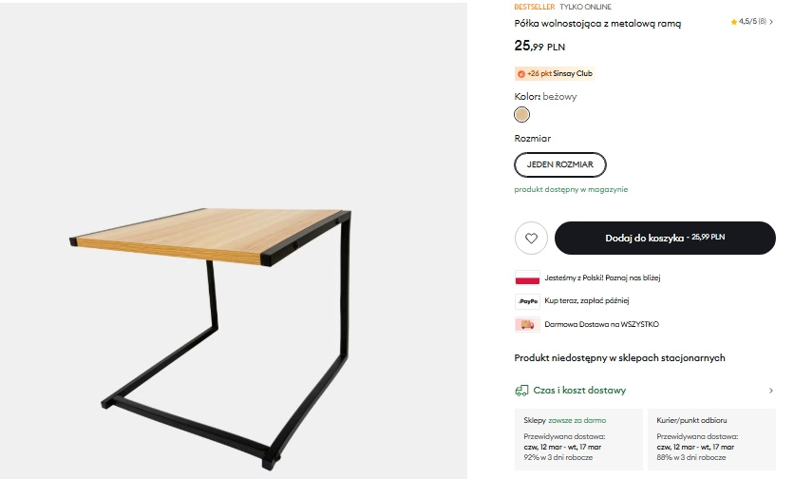The image size is (794, 479).
Task: Click the free delivery truck icon
Action: tap(527, 324)
